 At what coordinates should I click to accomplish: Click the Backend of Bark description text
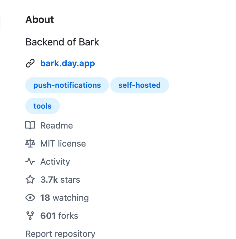[x=62, y=42]
